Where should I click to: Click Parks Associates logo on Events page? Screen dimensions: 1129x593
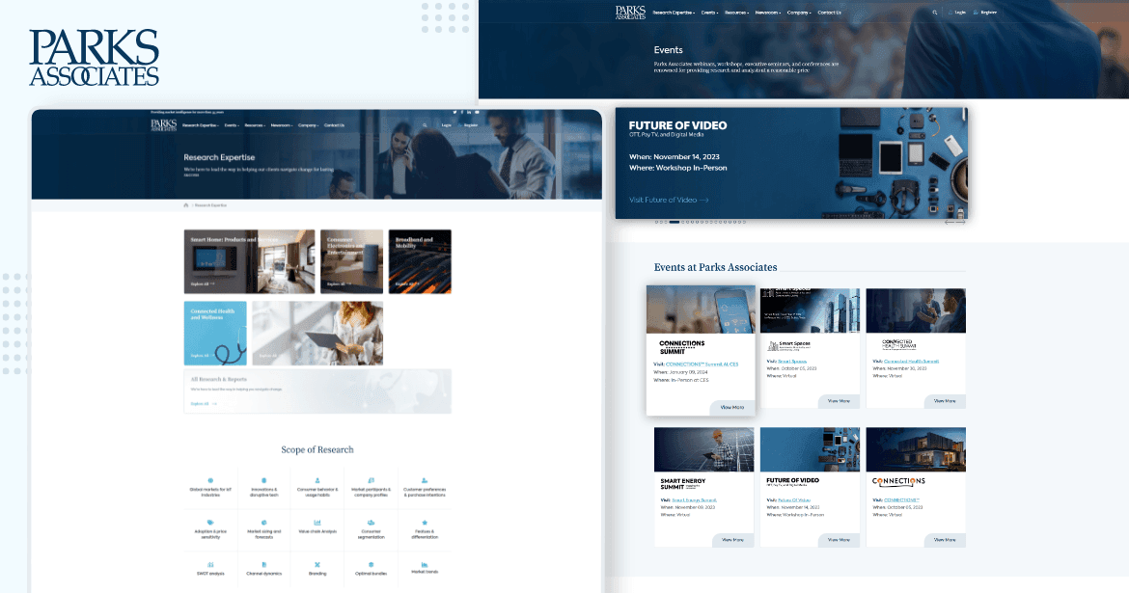[630, 13]
